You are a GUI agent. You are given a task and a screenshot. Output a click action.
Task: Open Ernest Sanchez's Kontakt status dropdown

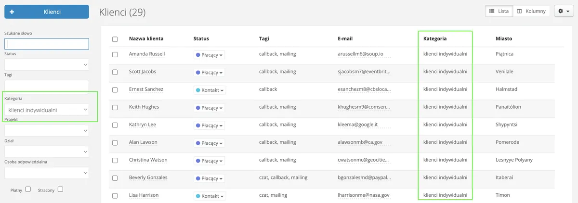[x=209, y=90]
